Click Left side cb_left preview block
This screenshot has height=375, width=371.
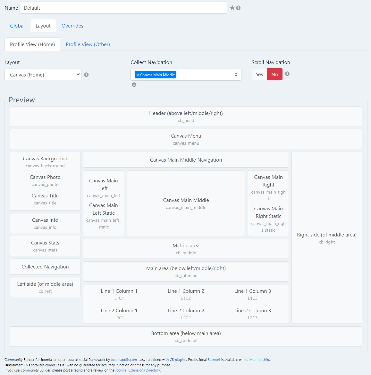point(45,287)
